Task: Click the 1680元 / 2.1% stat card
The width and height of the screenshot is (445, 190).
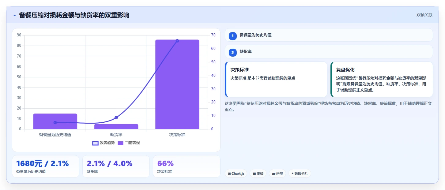Action: [x=46, y=166]
